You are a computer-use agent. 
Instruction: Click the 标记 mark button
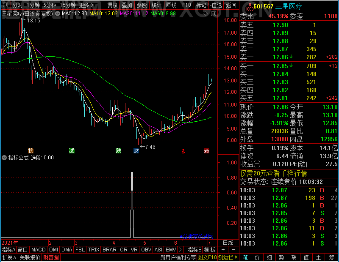201,5
